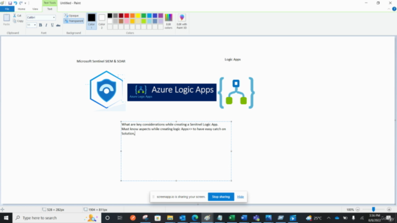This screenshot has width=397, height=223.
Task: Pick the orange color swatch
Action: coord(132,15)
